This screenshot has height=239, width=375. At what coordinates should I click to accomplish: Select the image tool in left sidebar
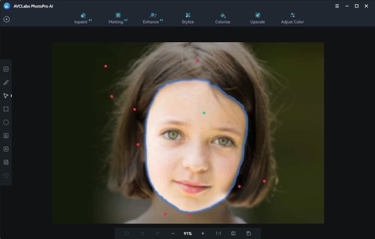pyautogui.click(x=6, y=69)
